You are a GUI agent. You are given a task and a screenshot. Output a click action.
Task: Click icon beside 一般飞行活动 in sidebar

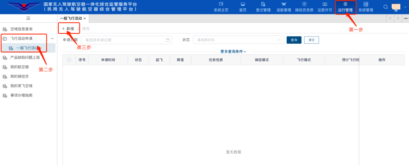coord(11,48)
